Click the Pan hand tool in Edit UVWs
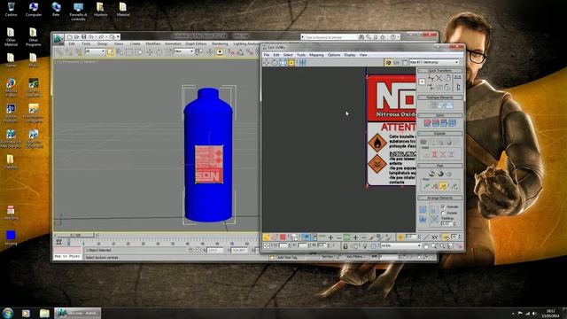567x319 pixels. coord(426,246)
